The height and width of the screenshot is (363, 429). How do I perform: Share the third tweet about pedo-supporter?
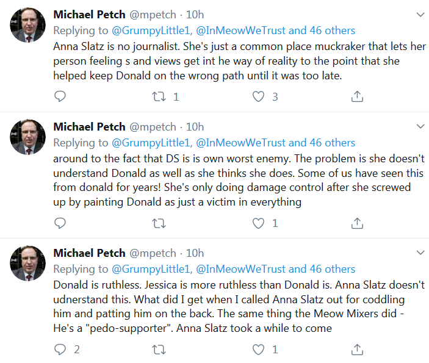[x=357, y=350]
